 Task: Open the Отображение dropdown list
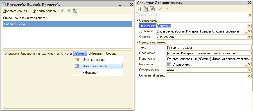pyautogui.click(x=249, y=70)
